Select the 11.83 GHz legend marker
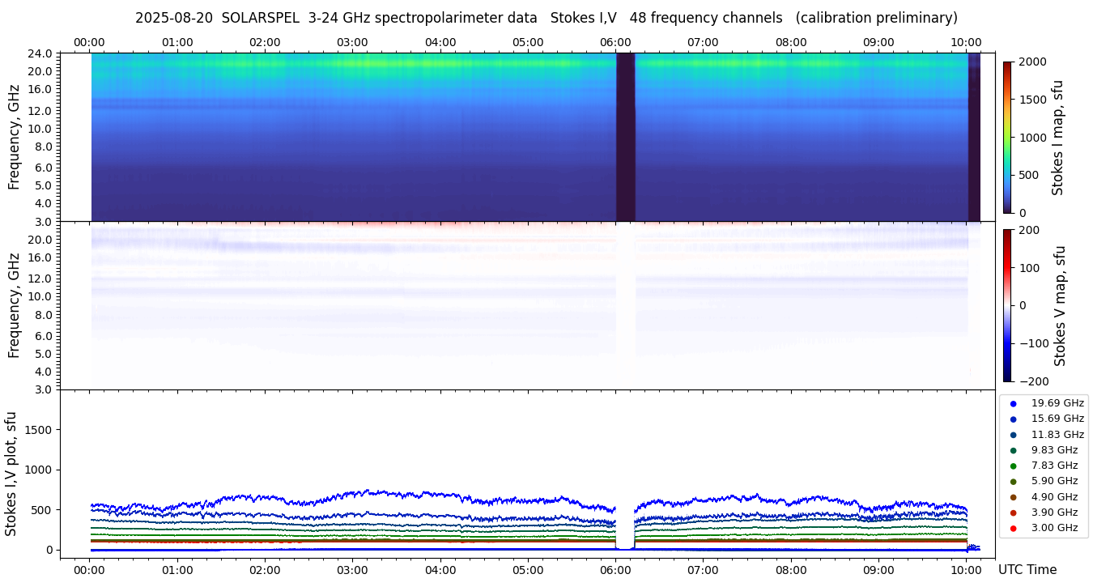Image resolution: width=1093 pixels, height=587 pixels. coord(1013,435)
